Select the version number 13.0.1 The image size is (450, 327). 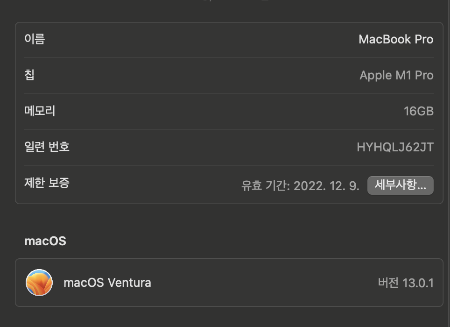[x=418, y=283]
